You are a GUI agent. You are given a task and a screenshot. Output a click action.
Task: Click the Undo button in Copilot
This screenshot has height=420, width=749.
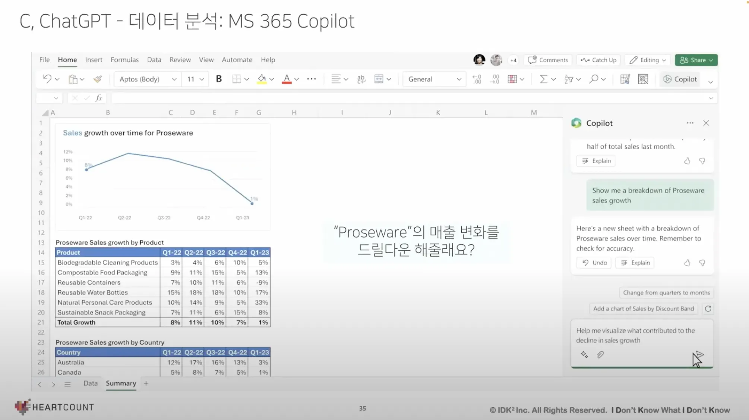pos(595,263)
